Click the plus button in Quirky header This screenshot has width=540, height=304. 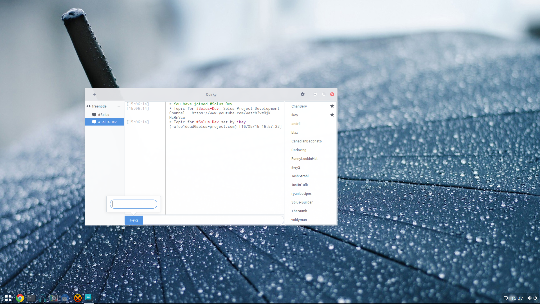(94, 94)
